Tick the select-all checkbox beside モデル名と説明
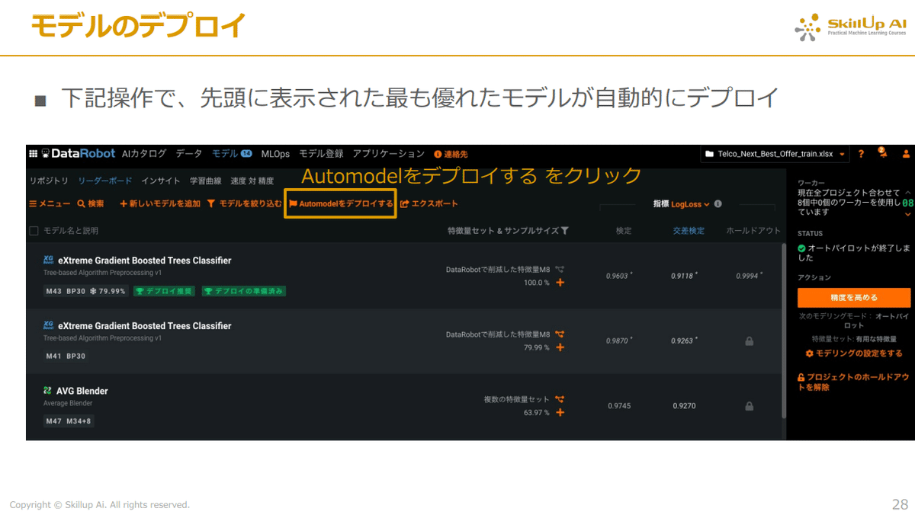This screenshot has height=518, width=915. [x=34, y=231]
